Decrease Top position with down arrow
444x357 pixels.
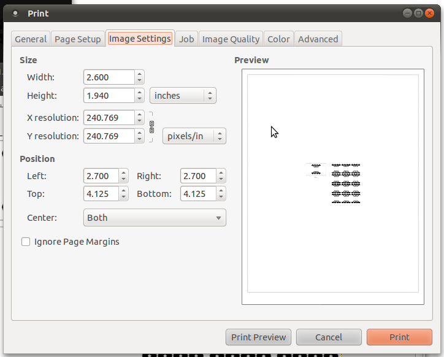click(x=123, y=197)
